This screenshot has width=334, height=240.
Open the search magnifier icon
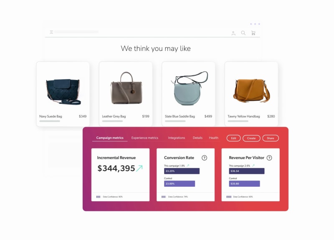click(x=243, y=33)
